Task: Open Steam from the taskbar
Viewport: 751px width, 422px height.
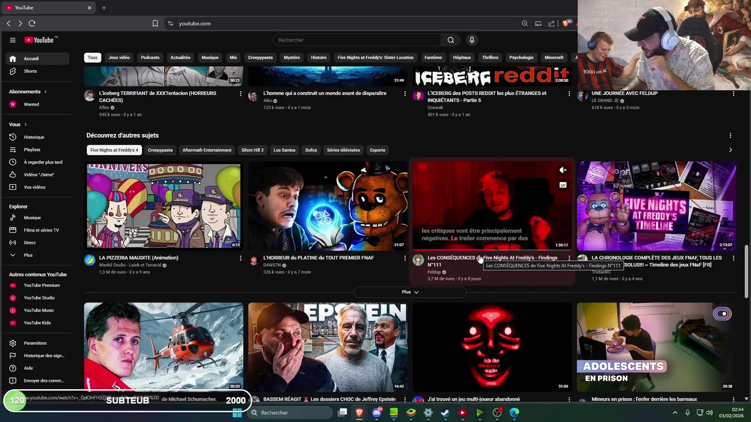Action: pyautogui.click(x=445, y=413)
